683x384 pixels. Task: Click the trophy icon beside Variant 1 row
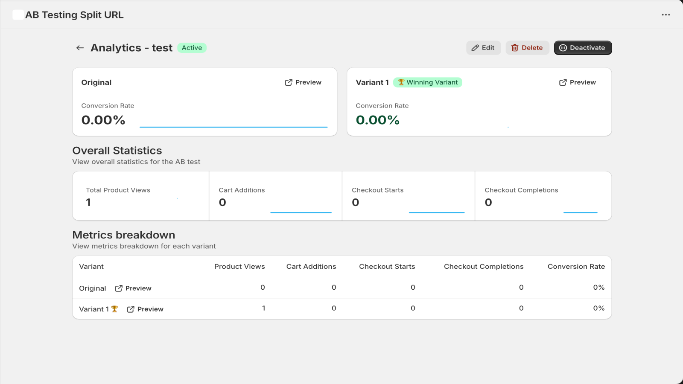tap(114, 309)
